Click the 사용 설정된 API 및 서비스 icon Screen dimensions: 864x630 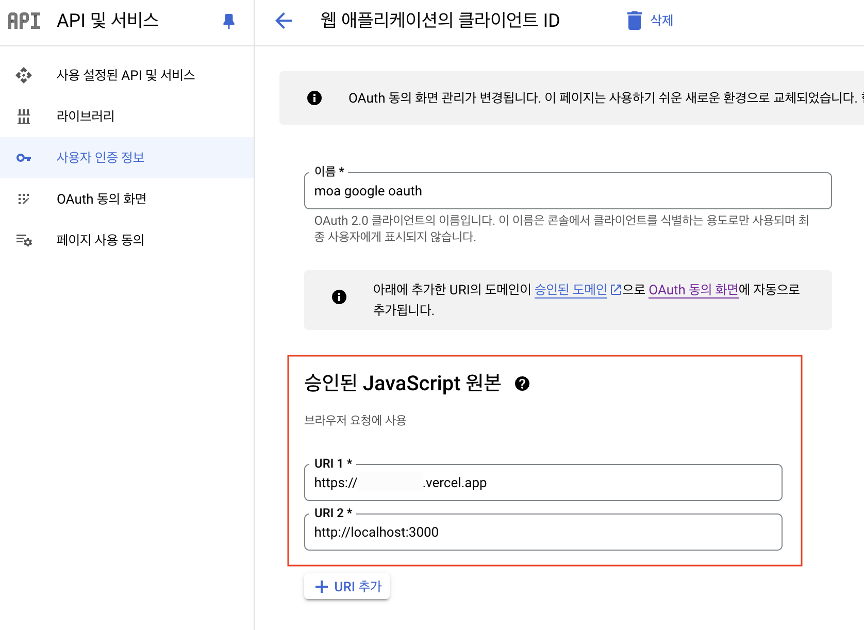tap(24, 75)
